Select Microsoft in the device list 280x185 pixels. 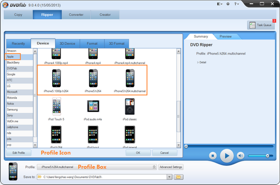(20, 92)
